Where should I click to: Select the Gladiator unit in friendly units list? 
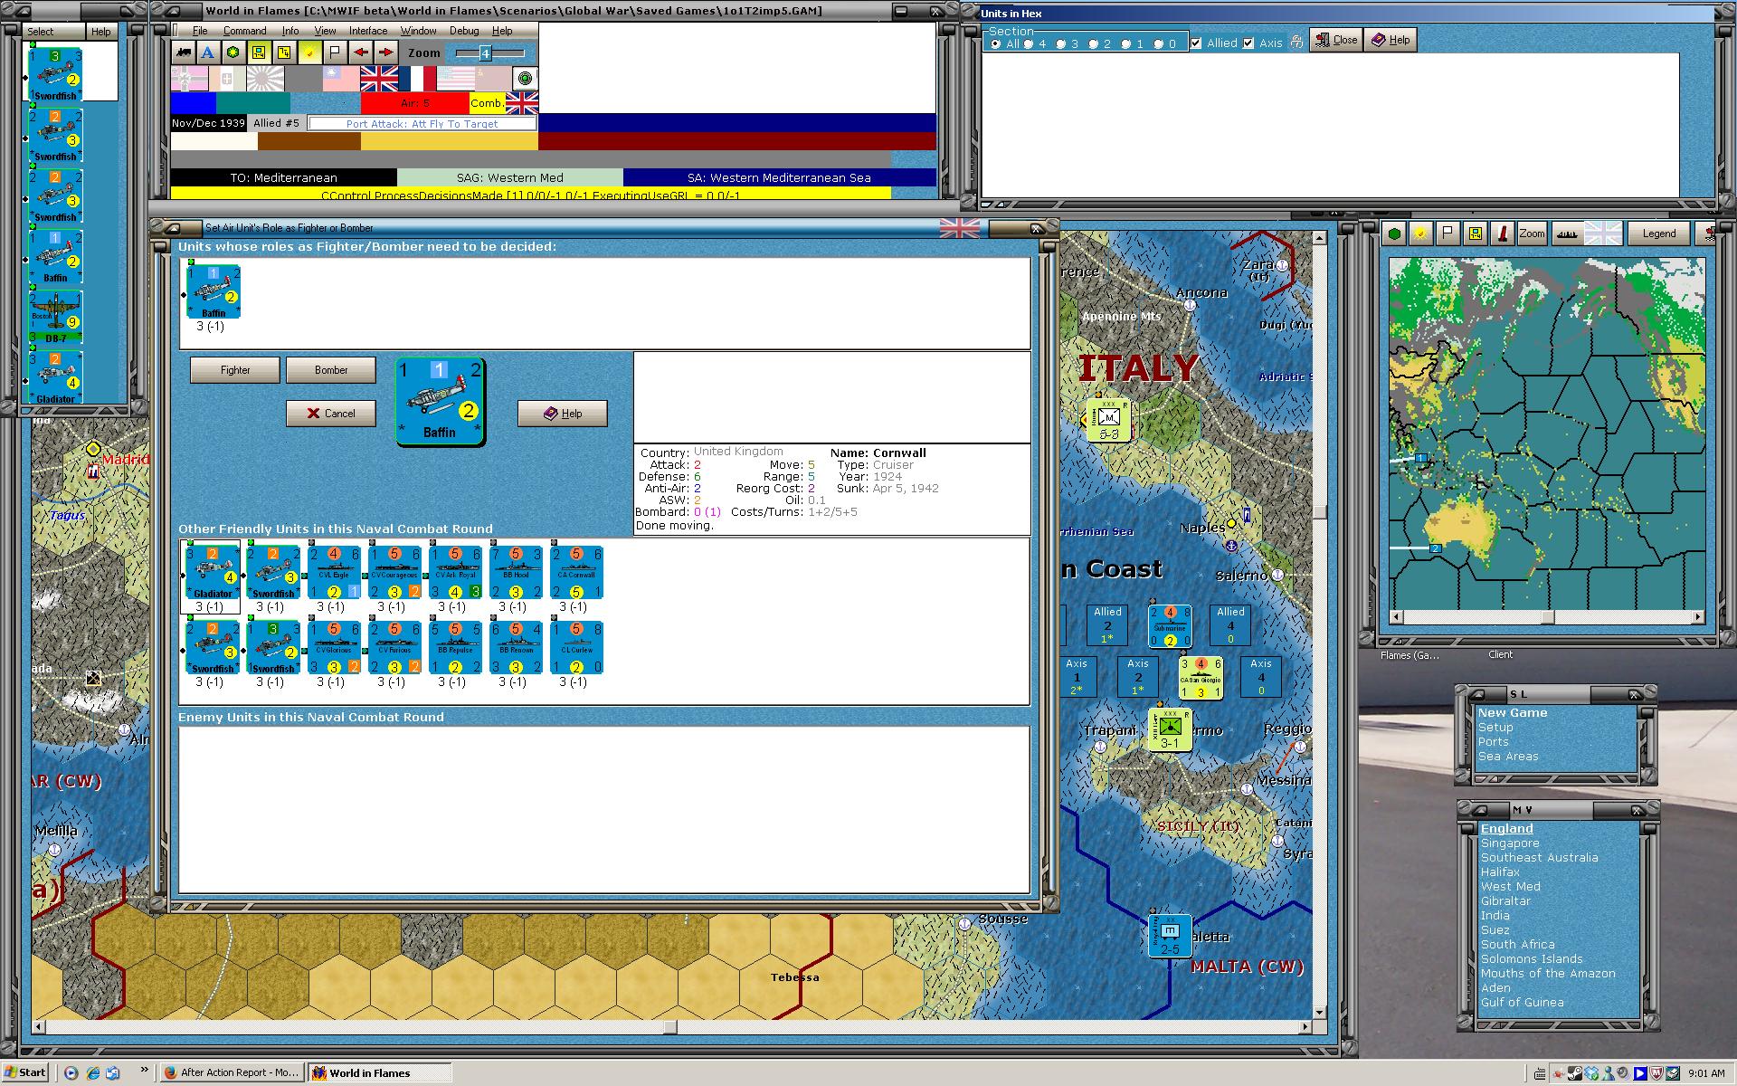tap(213, 572)
